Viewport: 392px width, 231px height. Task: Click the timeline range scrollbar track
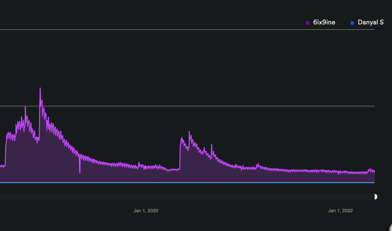pos(187,197)
